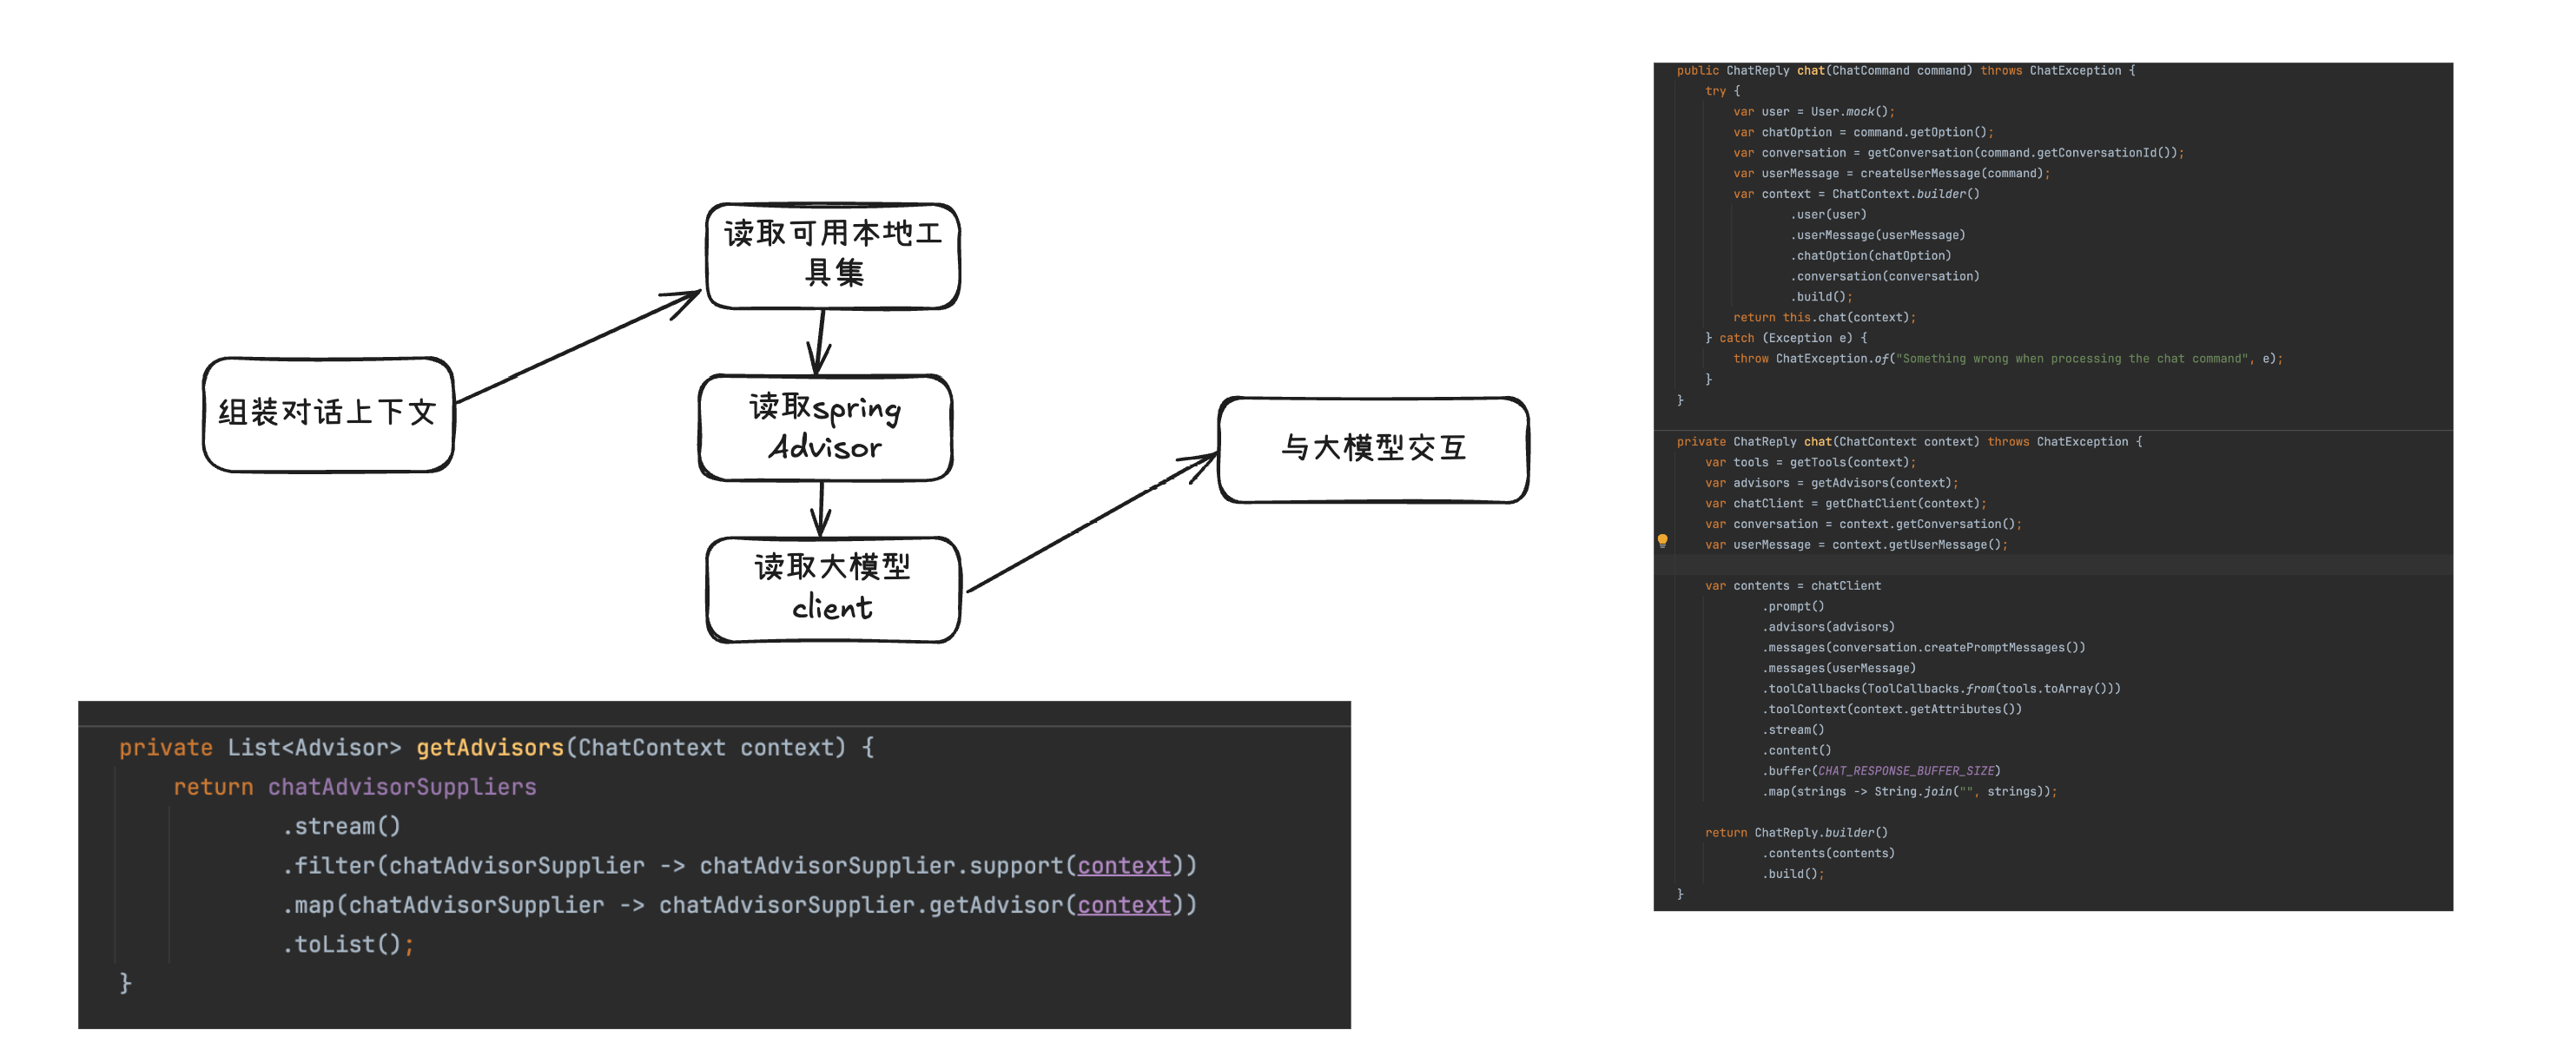
Task: Click underlined context link in filter line
Action: [1123, 866]
